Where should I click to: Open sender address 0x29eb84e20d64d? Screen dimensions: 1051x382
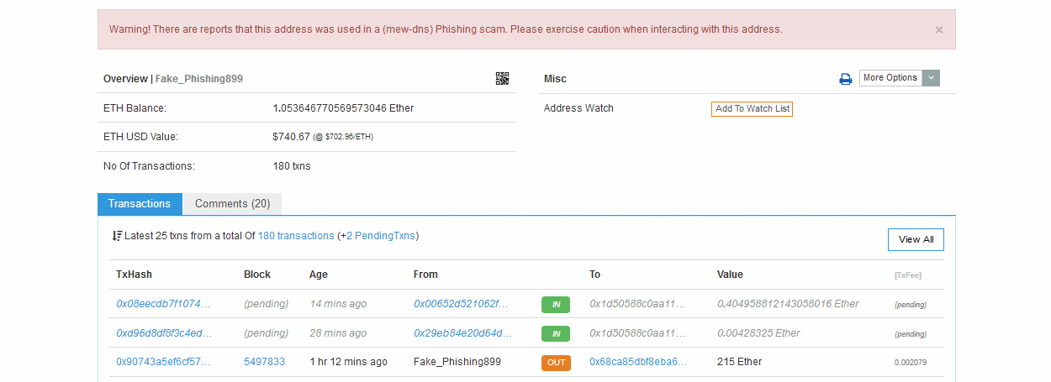coord(462,333)
